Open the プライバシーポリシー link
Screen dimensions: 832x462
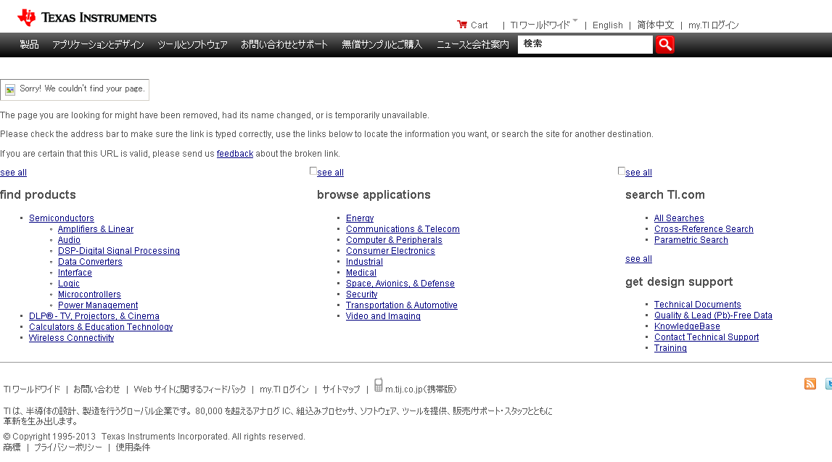pos(68,447)
